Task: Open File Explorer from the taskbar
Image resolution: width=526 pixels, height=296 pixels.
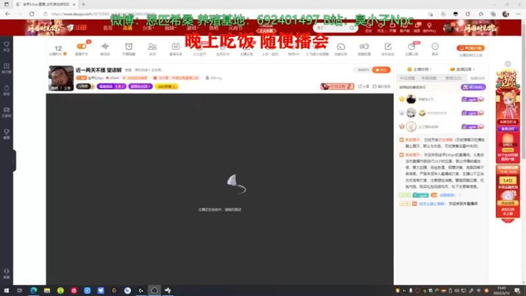Action: (x=47, y=291)
